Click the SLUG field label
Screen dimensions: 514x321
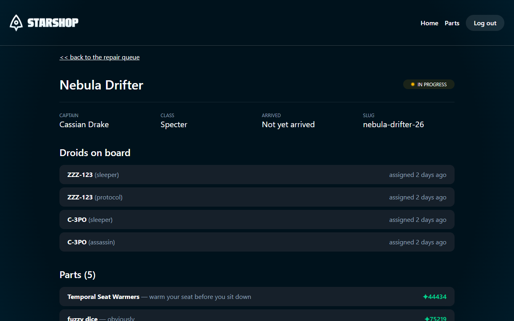369,116
